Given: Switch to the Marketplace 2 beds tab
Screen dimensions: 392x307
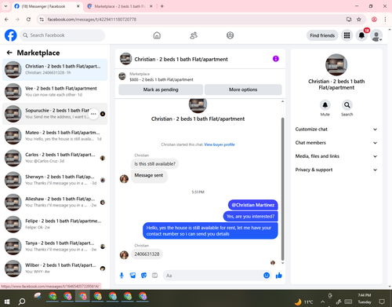Looking at the screenshot, I should (x=120, y=6).
